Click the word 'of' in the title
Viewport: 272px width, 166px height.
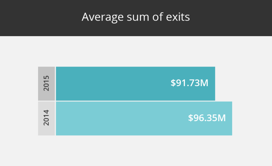click(158, 17)
